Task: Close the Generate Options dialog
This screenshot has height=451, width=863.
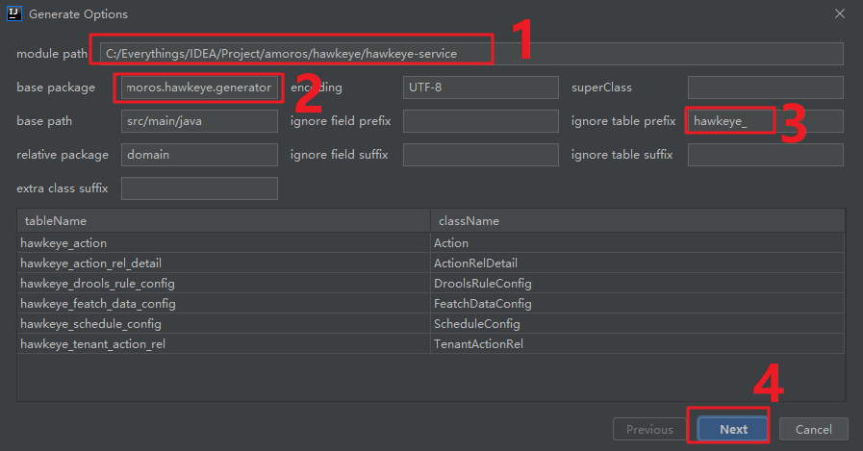Action: pyautogui.click(x=839, y=13)
